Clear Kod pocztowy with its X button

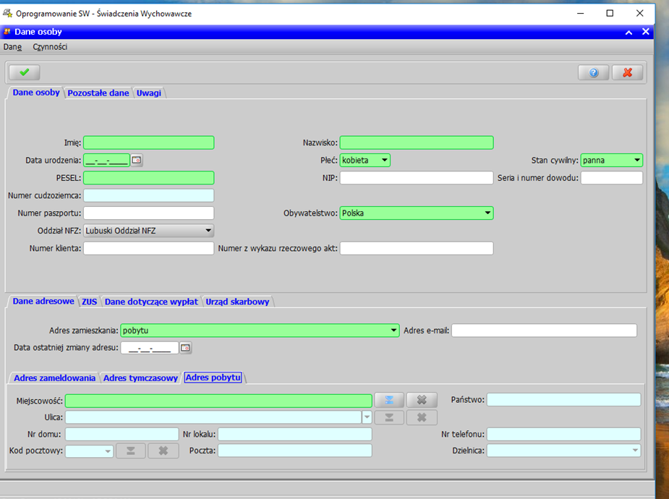pyautogui.click(x=163, y=451)
